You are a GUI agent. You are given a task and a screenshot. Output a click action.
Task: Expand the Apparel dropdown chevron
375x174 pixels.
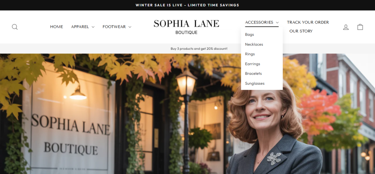pyautogui.click(x=93, y=27)
